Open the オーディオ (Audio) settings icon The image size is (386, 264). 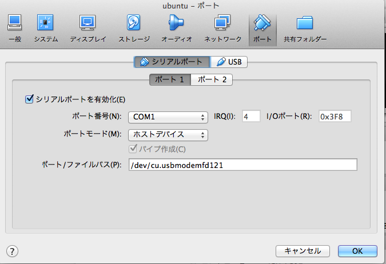tap(177, 29)
